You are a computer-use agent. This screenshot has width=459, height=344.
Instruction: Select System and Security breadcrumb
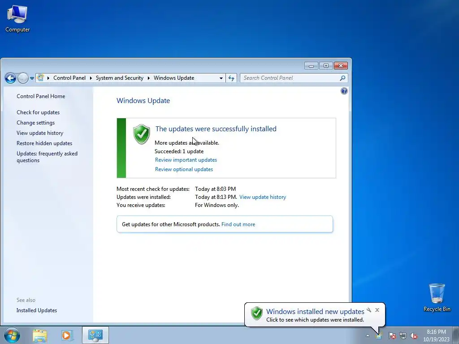(119, 78)
